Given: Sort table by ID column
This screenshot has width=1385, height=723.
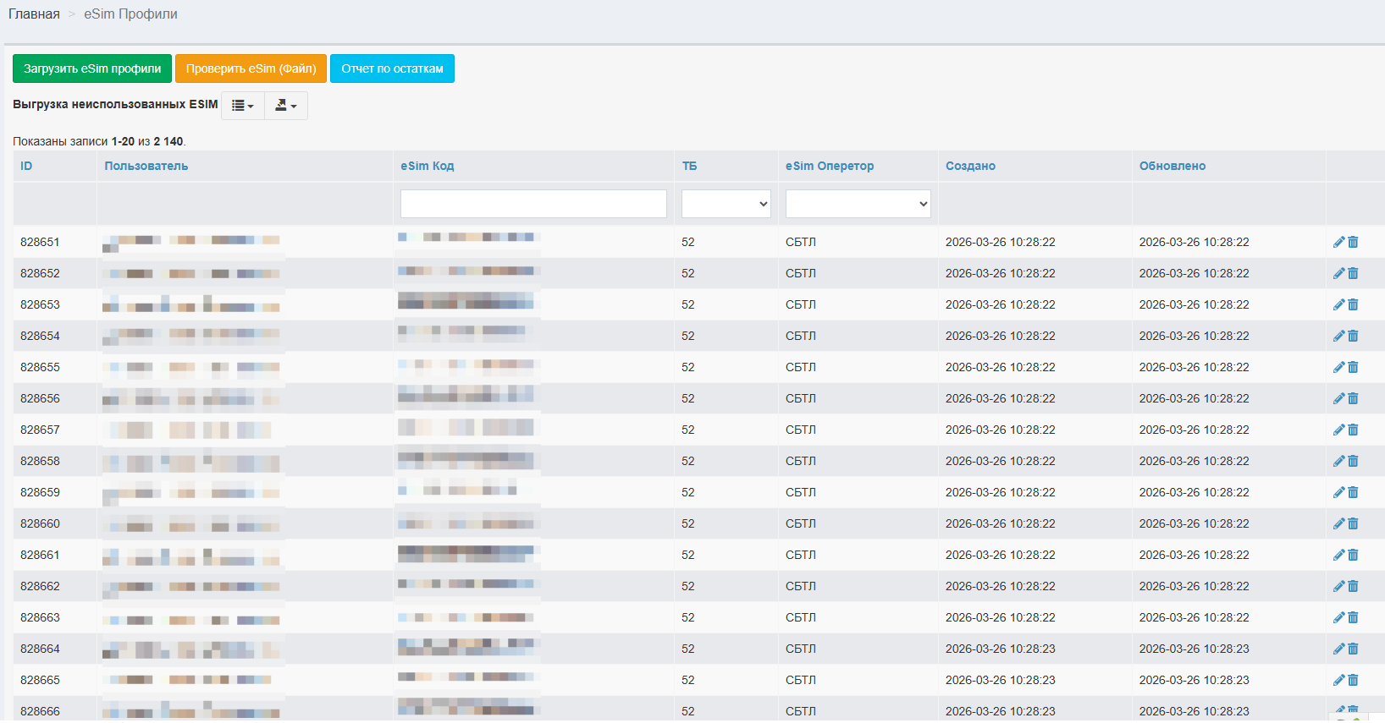Looking at the screenshot, I should coord(26,166).
